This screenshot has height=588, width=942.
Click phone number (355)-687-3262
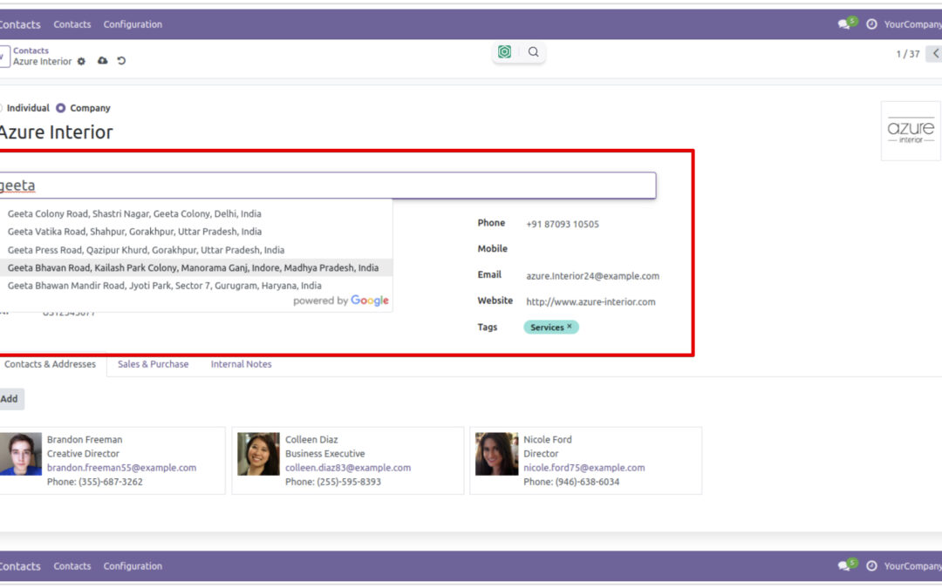[x=111, y=482]
